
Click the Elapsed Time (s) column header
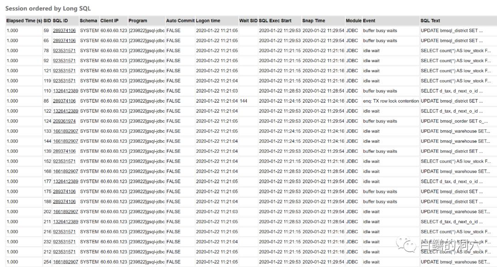[24, 21]
